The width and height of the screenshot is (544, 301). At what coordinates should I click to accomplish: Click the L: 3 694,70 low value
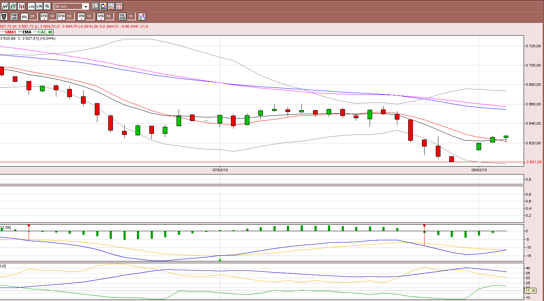45,26
